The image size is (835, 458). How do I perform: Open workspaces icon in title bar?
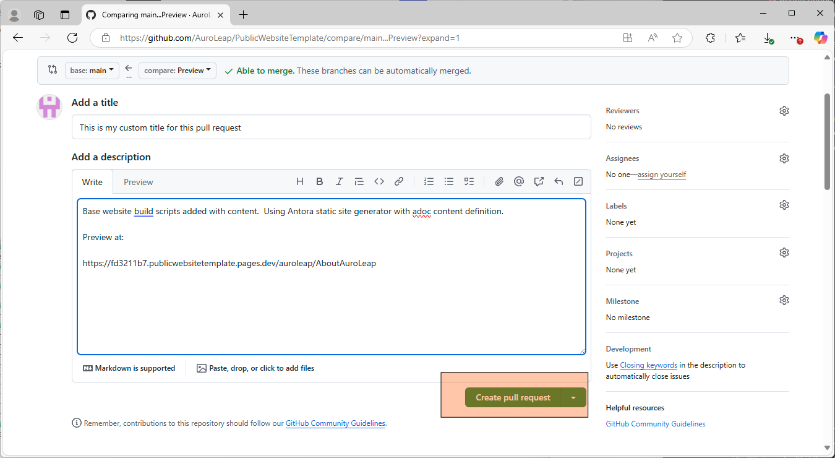pyautogui.click(x=39, y=15)
